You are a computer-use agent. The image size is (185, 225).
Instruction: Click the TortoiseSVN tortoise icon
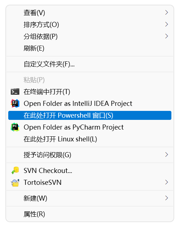coord(15,183)
